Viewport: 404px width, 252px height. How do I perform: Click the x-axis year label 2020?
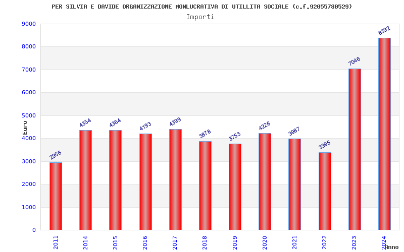coord(265,242)
